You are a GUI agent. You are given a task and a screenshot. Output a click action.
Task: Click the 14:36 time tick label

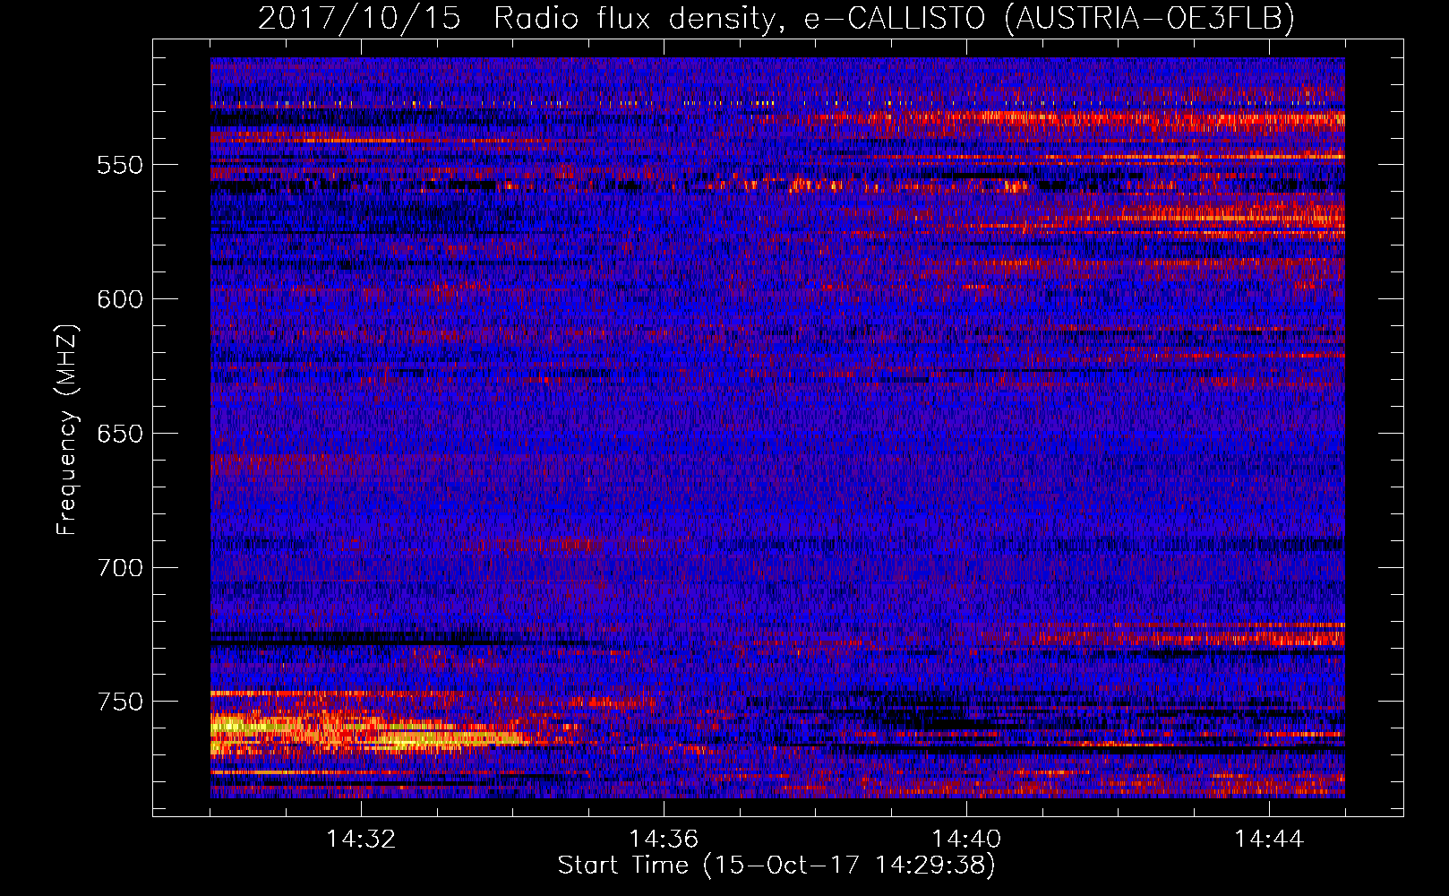(664, 839)
